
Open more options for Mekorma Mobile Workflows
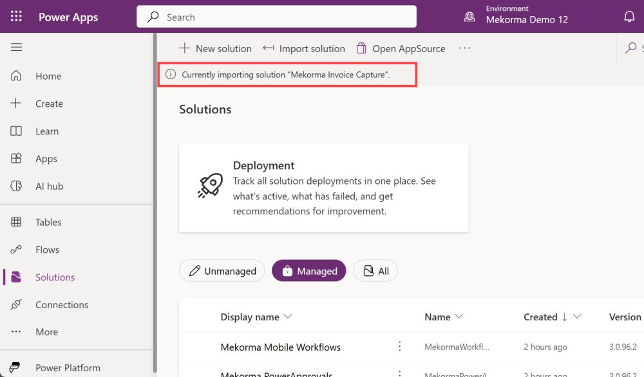point(399,347)
